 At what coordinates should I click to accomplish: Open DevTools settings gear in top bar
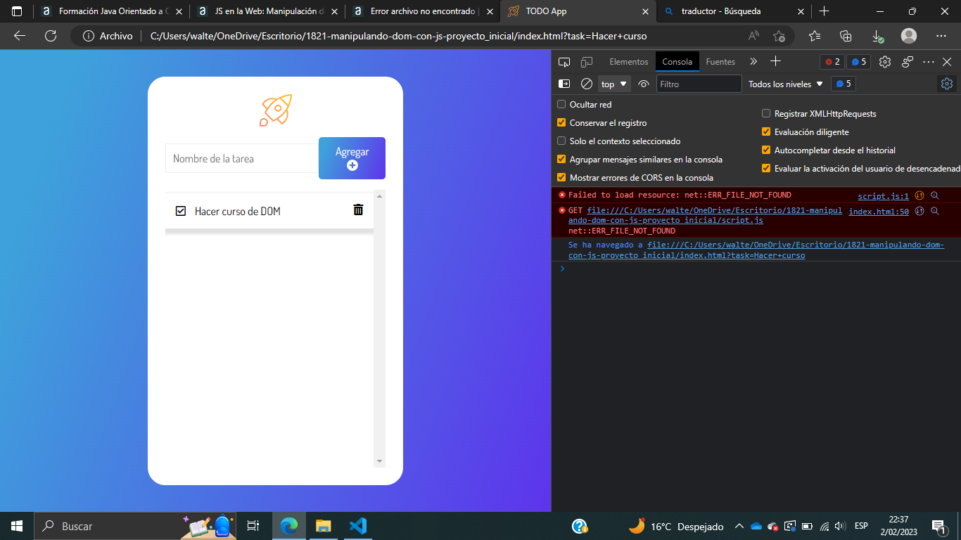pyautogui.click(x=885, y=62)
